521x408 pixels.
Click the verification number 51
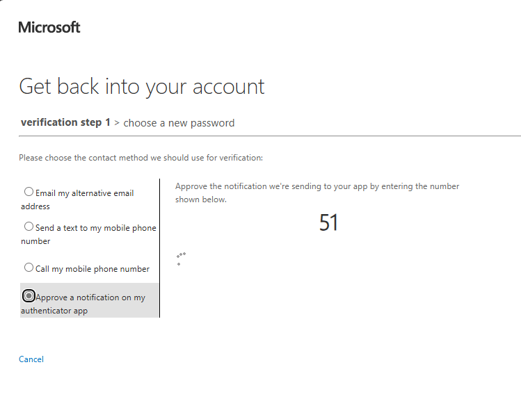328,222
